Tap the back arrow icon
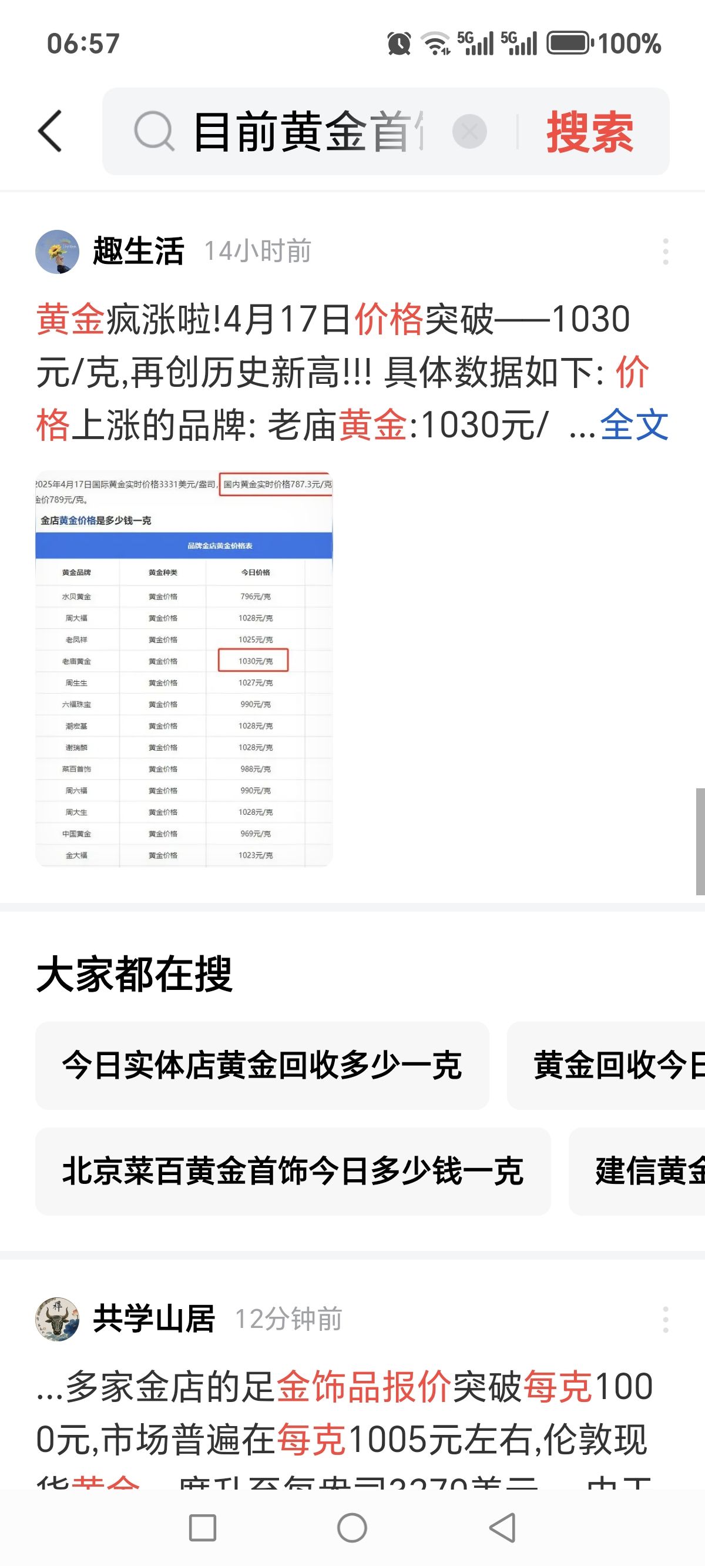Viewport: 705px width, 1566px height. click(50, 130)
